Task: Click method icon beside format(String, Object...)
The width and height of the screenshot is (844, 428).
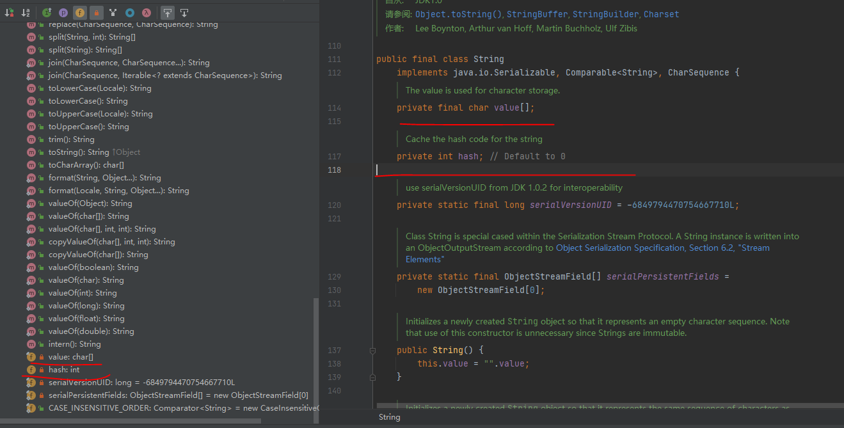Action: coord(31,178)
